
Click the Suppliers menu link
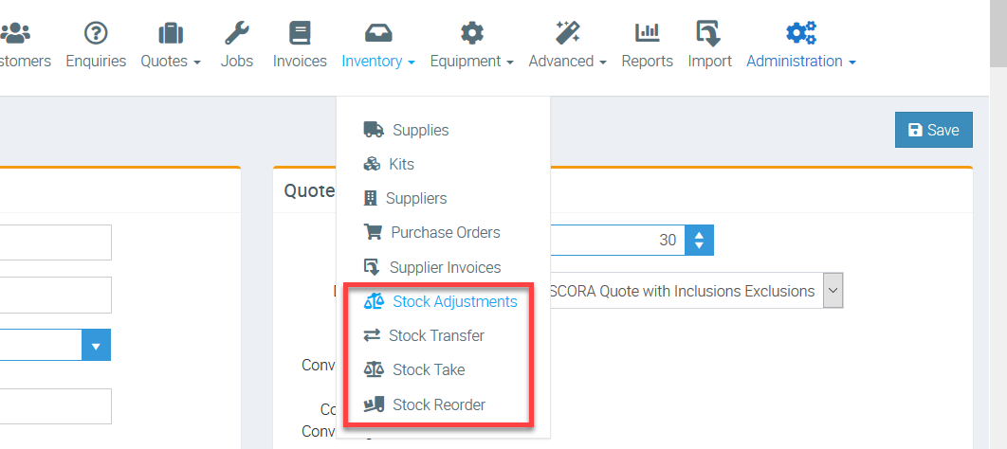tap(416, 199)
